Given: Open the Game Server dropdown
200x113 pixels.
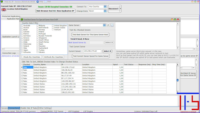Looking at the screenshot, I should tap(104, 25).
